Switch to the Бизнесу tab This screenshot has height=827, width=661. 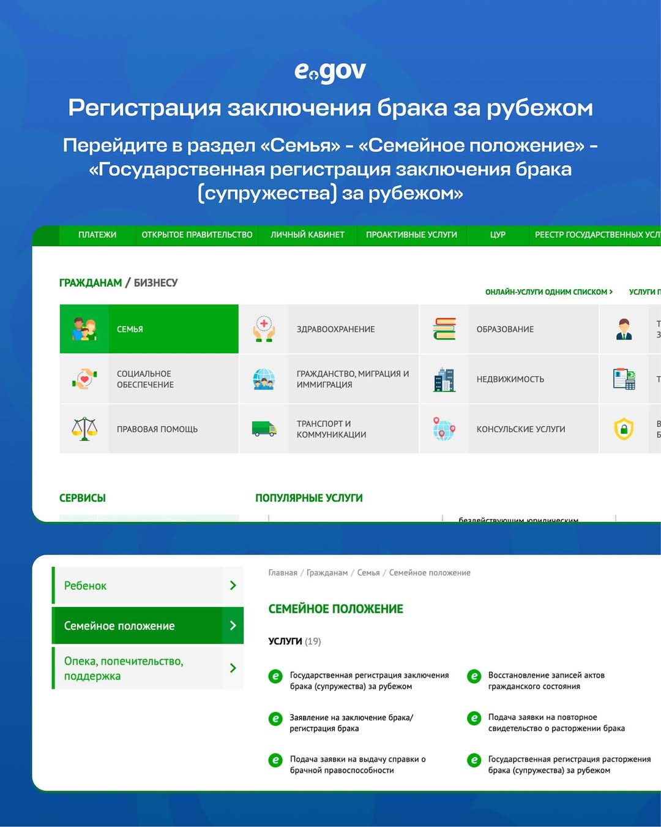pos(155,282)
